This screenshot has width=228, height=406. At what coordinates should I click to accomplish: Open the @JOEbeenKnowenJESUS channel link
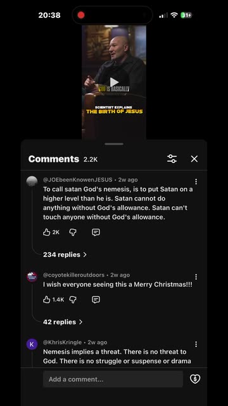[x=77, y=180]
